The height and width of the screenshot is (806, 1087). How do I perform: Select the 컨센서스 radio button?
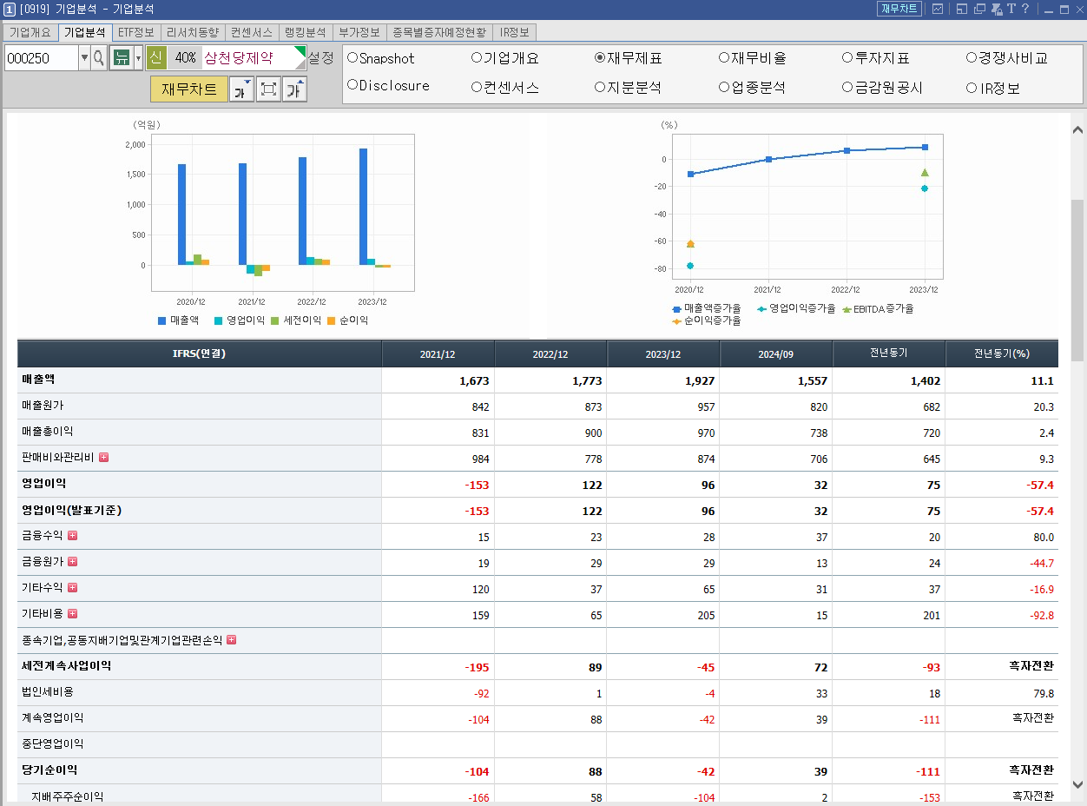(x=477, y=87)
